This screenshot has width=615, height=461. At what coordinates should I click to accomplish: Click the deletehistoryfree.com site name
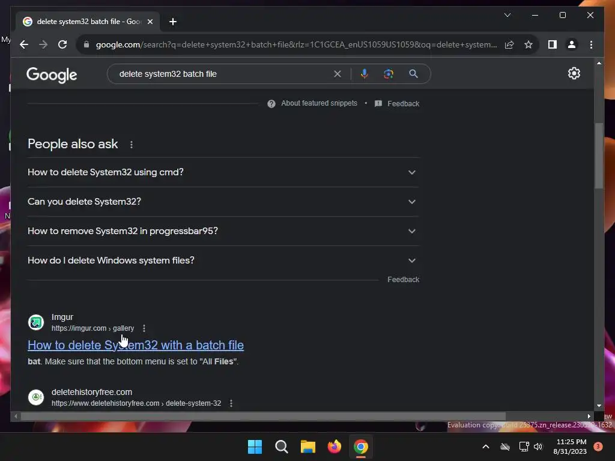(92, 392)
